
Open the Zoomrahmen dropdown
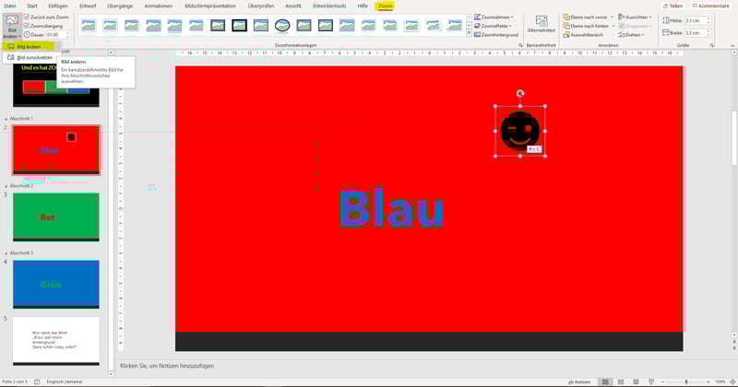pyautogui.click(x=494, y=17)
